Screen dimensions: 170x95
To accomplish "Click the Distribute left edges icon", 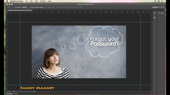I will [x=71, y=7].
